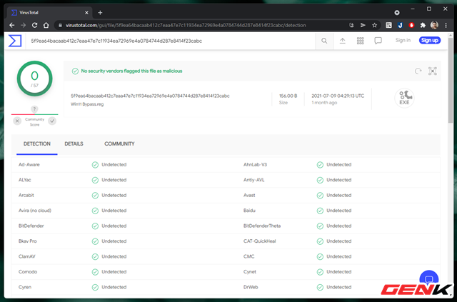Open the upload file icon
Viewport: 457px width, 302px height.
point(343,41)
